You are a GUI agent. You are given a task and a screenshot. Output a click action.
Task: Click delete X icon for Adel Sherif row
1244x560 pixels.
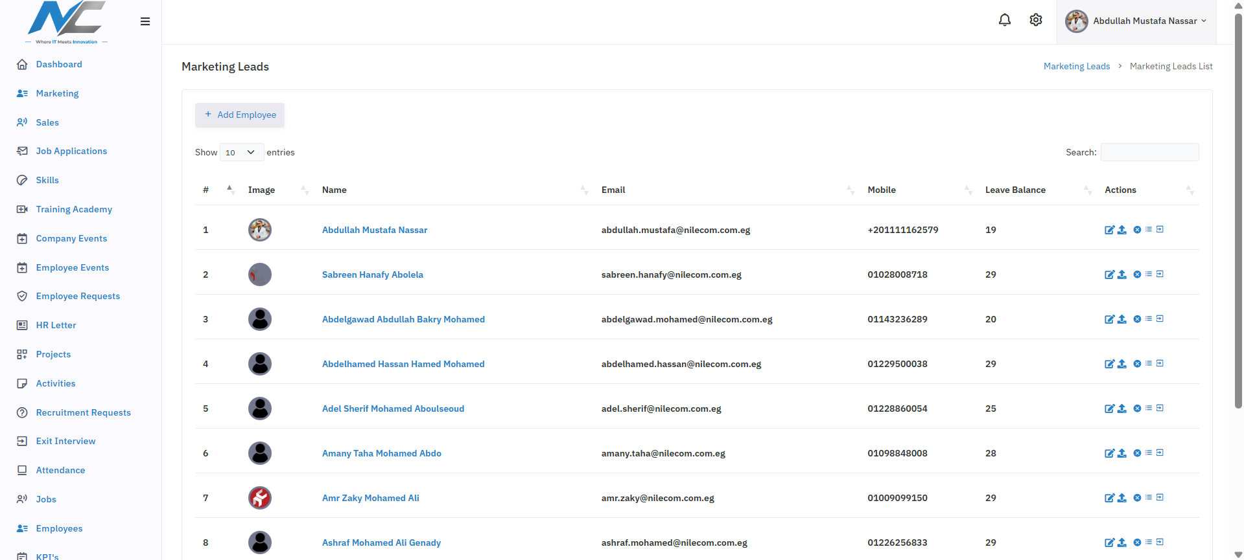pos(1137,409)
